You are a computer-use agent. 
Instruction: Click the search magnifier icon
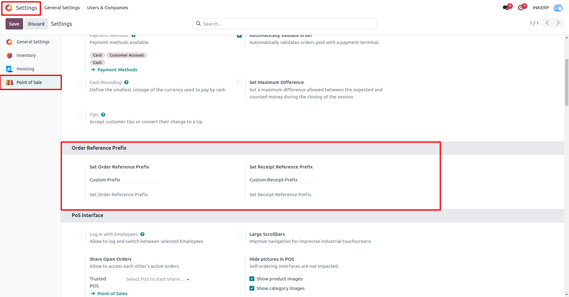pyautogui.click(x=199, y=24)
